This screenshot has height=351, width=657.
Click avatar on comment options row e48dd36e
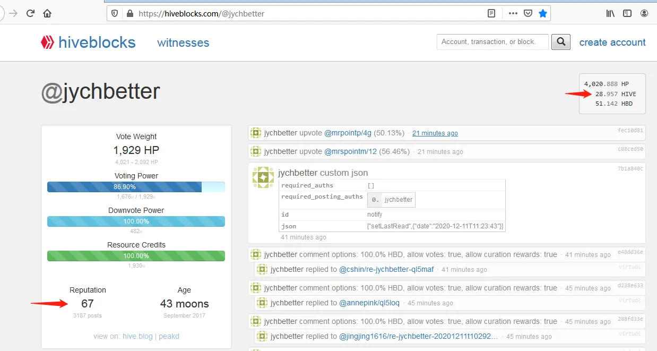point(256,254)
